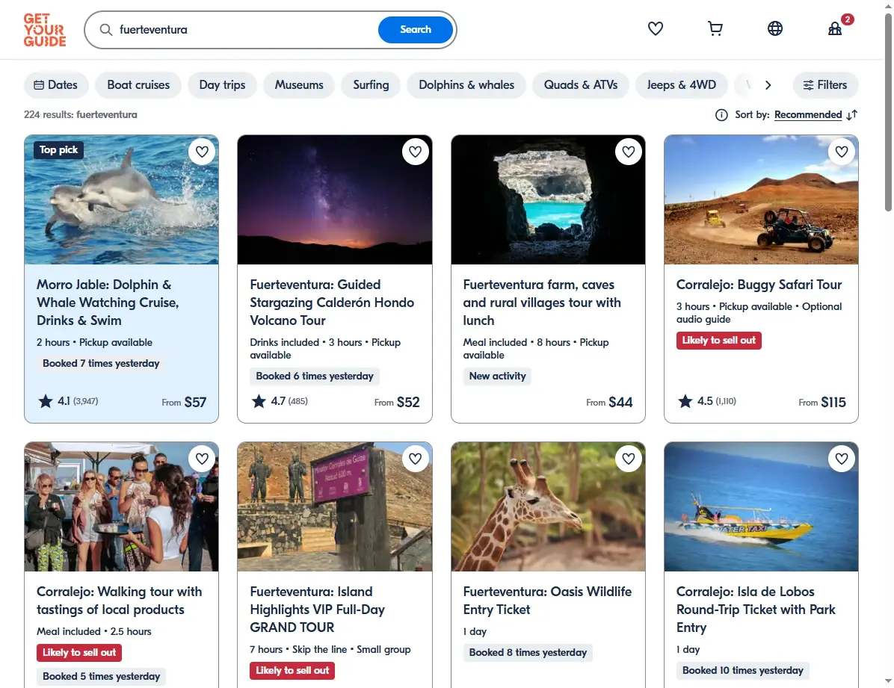Select the Surfing category chip
The width and height of the screenshot is (894, 688).
[371, 85]
